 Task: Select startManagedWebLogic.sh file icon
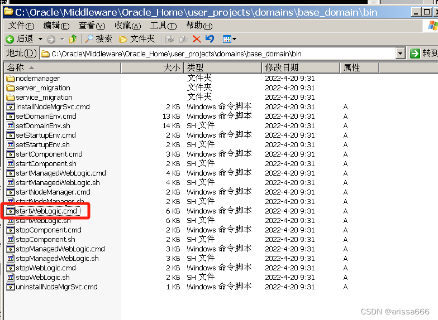tap(10, 183)
